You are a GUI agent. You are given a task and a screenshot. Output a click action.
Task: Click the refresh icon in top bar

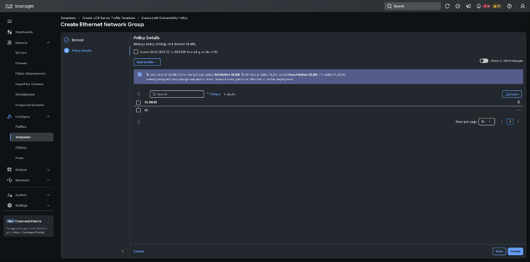pos(448,6)
